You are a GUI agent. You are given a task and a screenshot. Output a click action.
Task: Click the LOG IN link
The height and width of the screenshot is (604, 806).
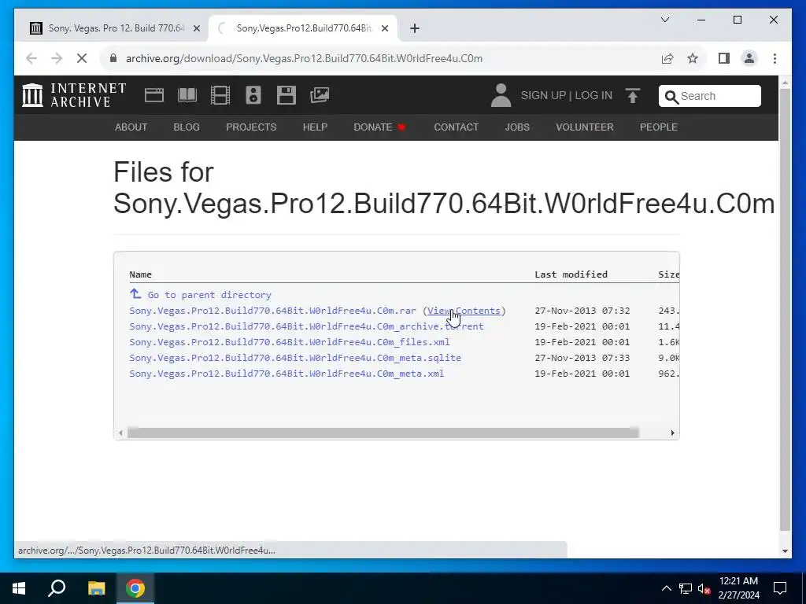[x=593, y=95]
